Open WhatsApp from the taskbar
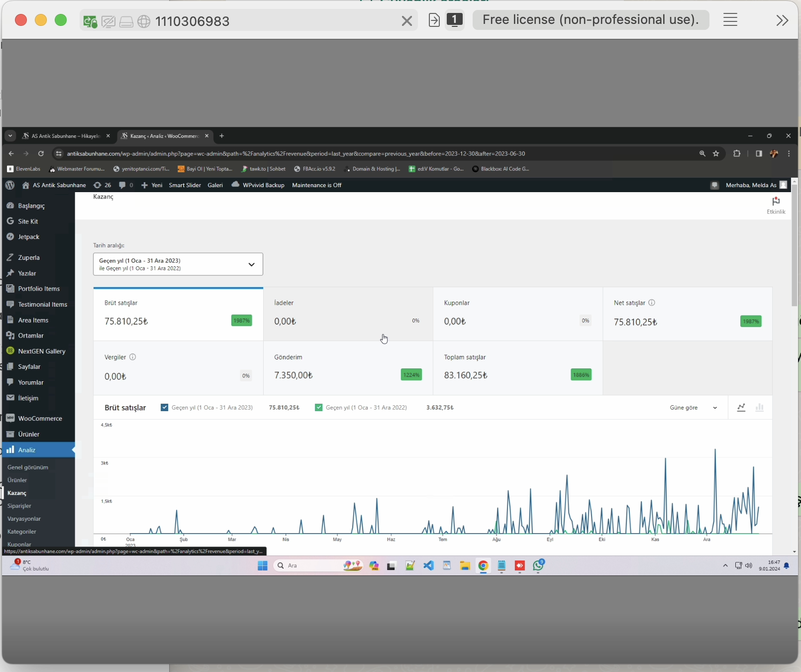Image resolution: width=801 pixels, height=672 pixels. pyautogui.click(x=539, y=566)
